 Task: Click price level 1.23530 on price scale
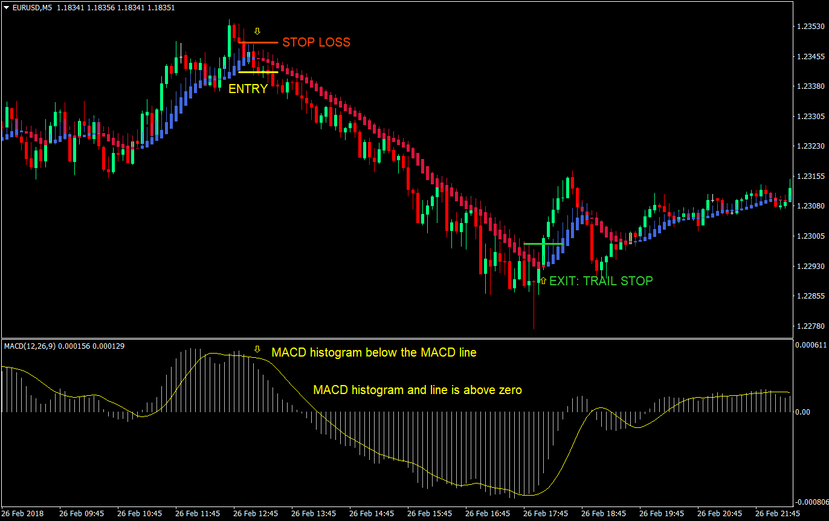[810, 27]
